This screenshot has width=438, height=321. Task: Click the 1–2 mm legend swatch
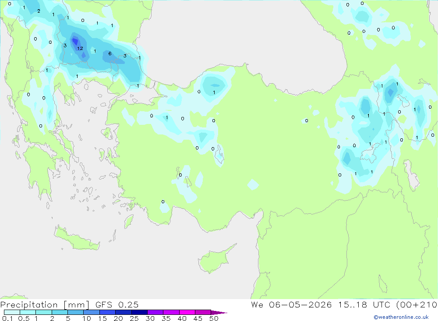pyautogui.click(x=43, y=312)
